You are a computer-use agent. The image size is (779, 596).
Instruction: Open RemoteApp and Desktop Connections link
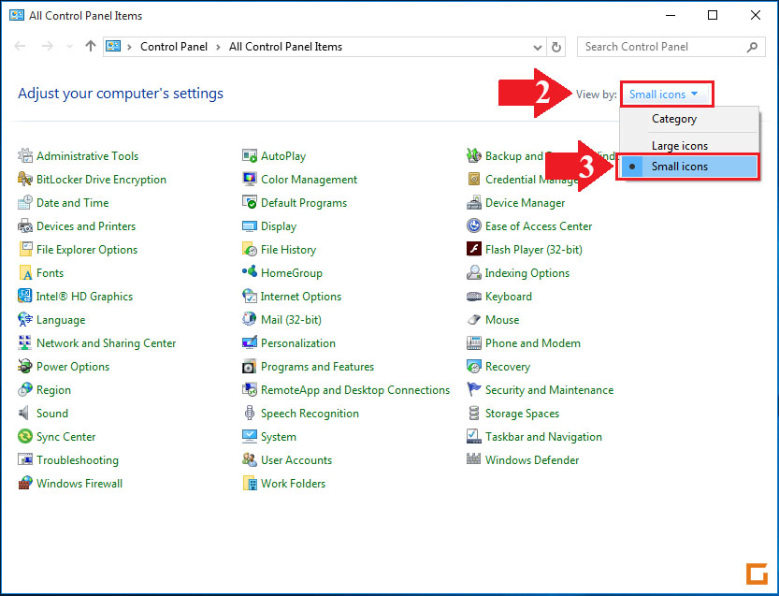[x=355, y=390]
